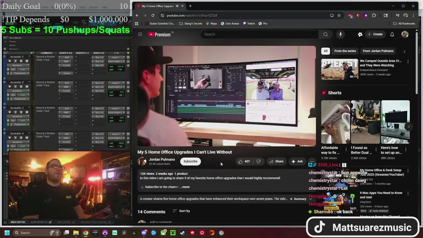
Task: Open the Sort by comments dropdown
Action: click(181, 211)
